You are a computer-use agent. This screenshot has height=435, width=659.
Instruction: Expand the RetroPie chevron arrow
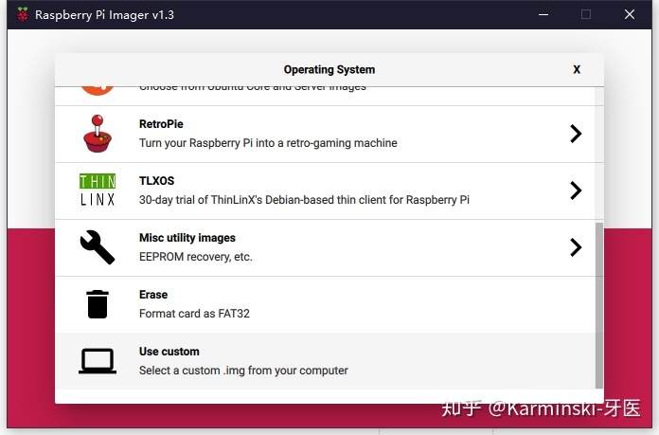(576, 134)
